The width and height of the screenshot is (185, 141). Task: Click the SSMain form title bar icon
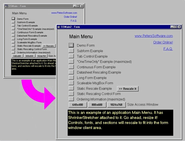(6, 6)
